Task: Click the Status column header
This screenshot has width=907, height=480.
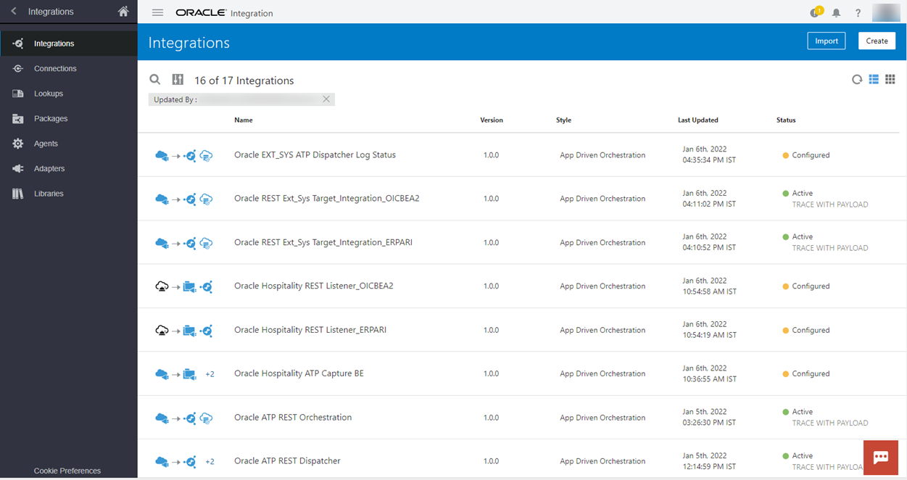Action: 786,120
